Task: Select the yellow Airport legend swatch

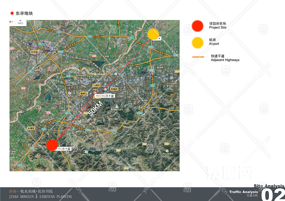Action: tap(197, 43)
